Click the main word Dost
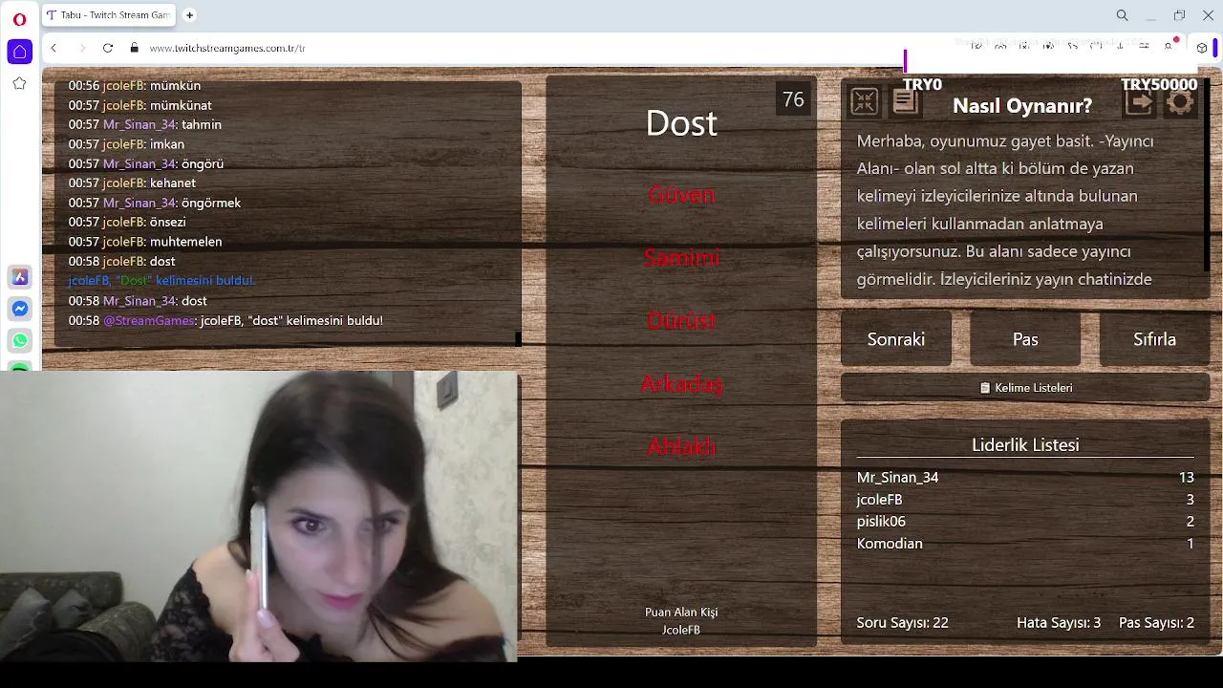1223x688 pixels. [681, 123]
